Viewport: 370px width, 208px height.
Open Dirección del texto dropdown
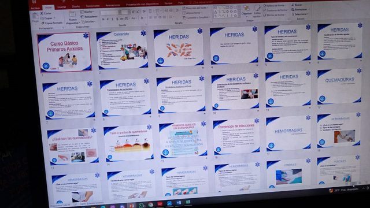195,8
